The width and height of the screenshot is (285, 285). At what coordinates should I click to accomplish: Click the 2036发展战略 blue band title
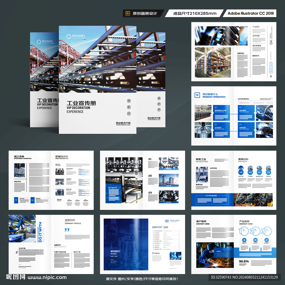[211, 196]
